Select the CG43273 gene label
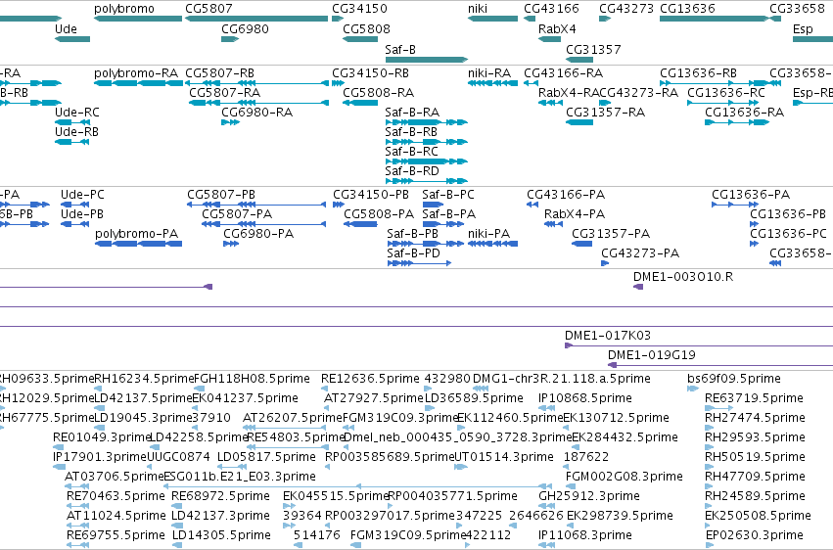This screenshot has width=833, height=550. pos(626,9)
